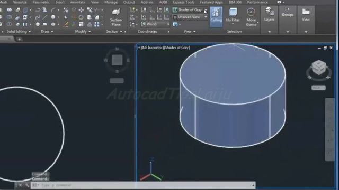Expand command history arrow on command line

(253, 185)
